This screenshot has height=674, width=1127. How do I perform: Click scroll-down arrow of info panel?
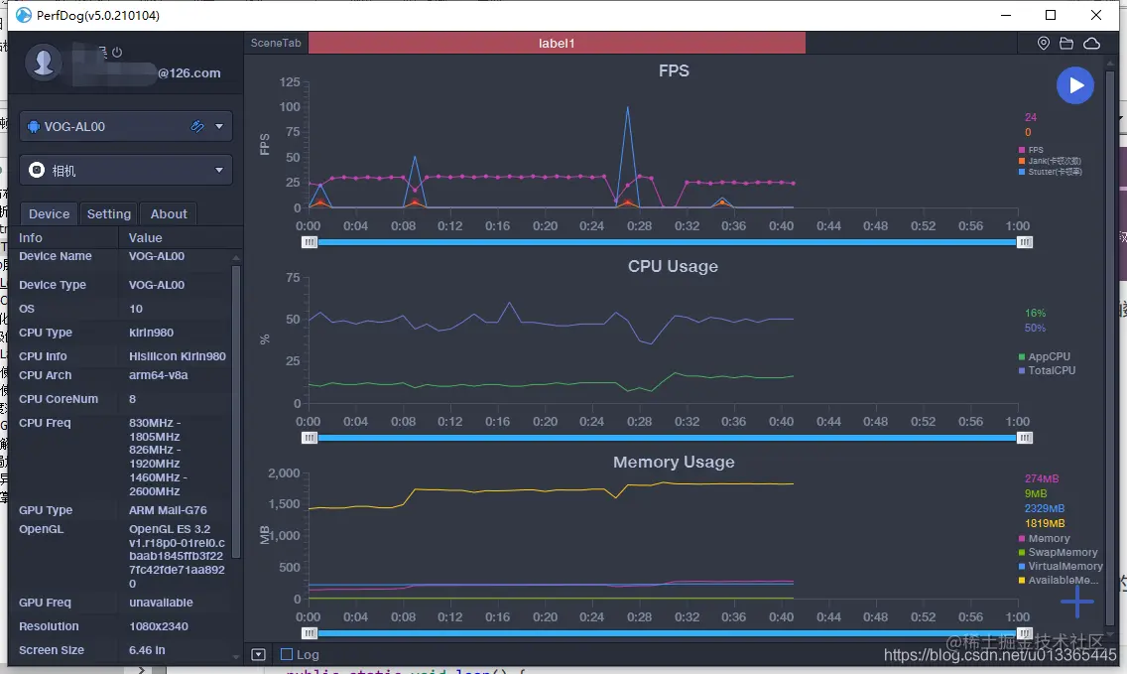coord(236,657)
